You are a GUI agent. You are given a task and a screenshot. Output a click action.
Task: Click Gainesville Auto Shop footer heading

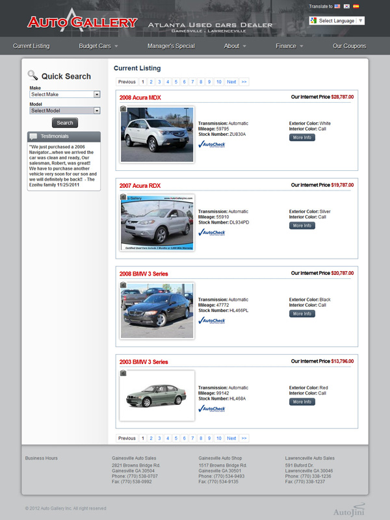pos(220,458)
